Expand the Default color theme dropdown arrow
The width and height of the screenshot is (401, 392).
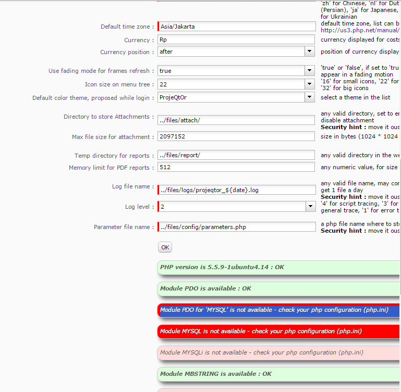310,97
